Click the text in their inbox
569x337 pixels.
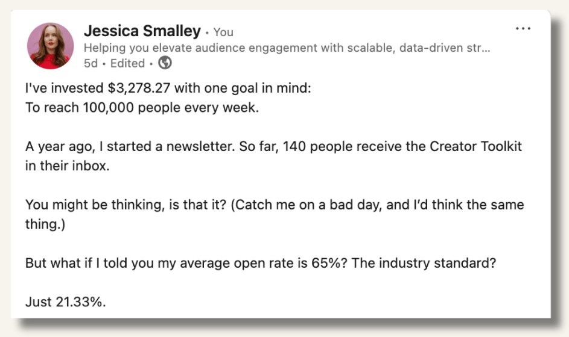pos(67,165)
